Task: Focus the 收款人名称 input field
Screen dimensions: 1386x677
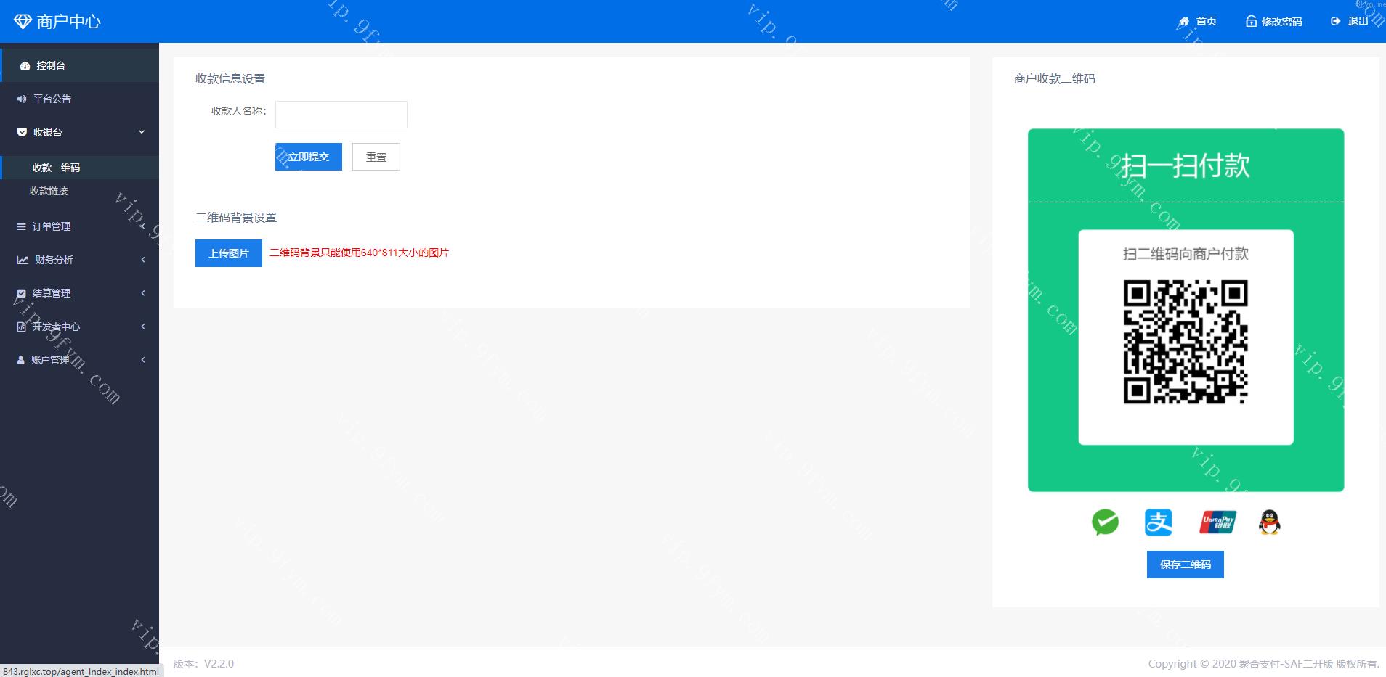Action: click(341, 115)
